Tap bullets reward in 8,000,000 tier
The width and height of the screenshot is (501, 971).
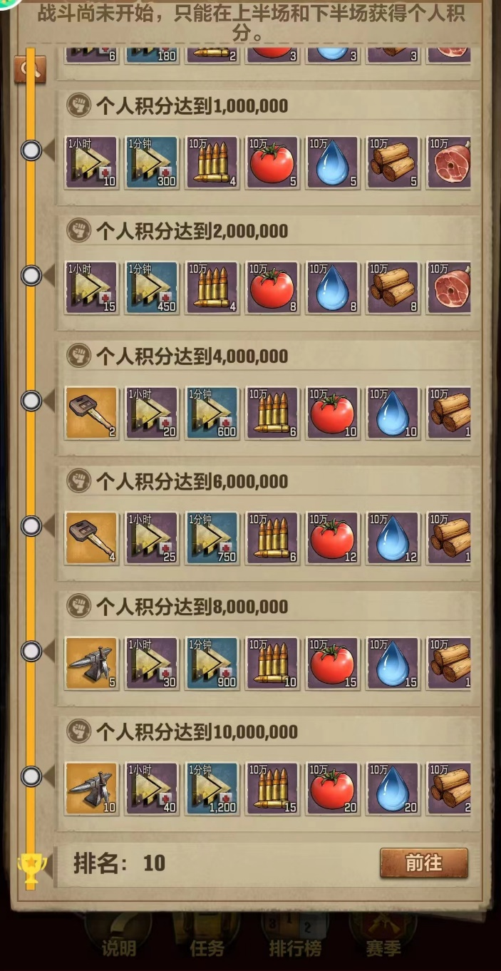point(272,664)
